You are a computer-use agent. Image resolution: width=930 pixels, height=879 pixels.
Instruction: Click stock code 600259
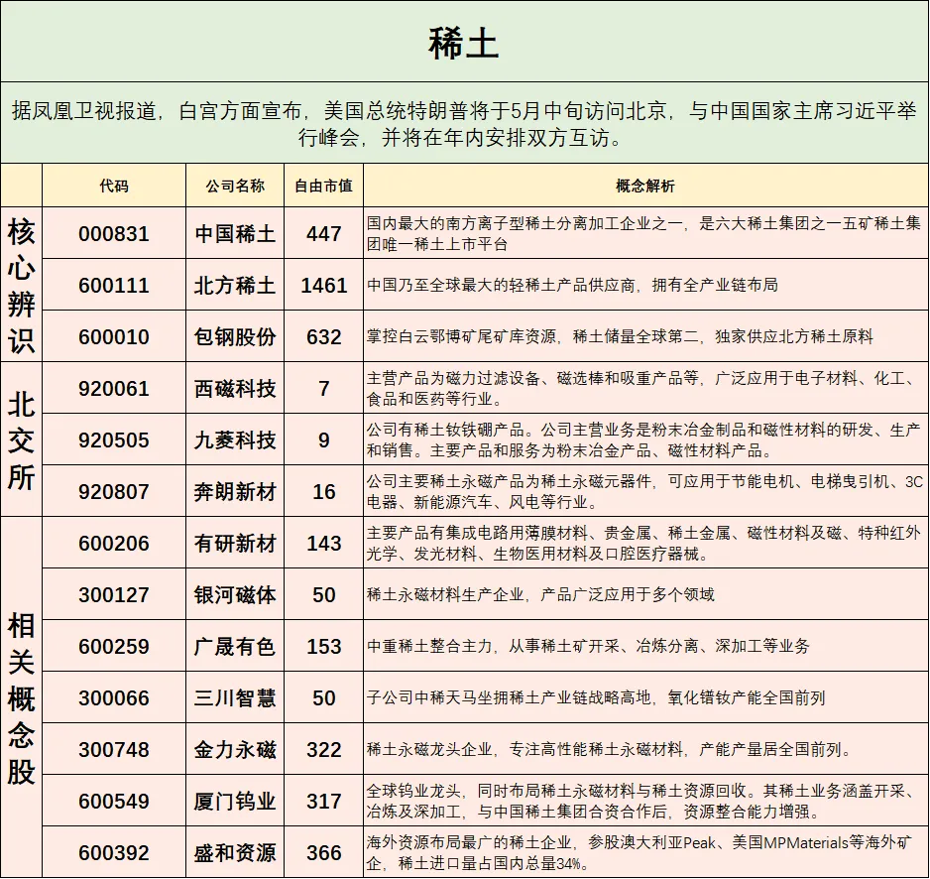coord(114,647)
